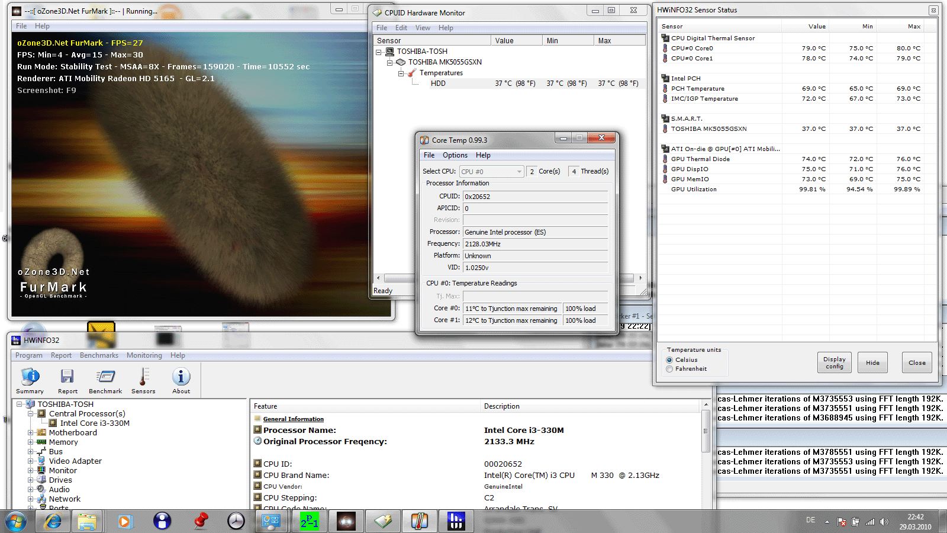Click the Drives icon in the hardware tree
The width and height of the screenshot is (947, 533).
pos(41,480)
